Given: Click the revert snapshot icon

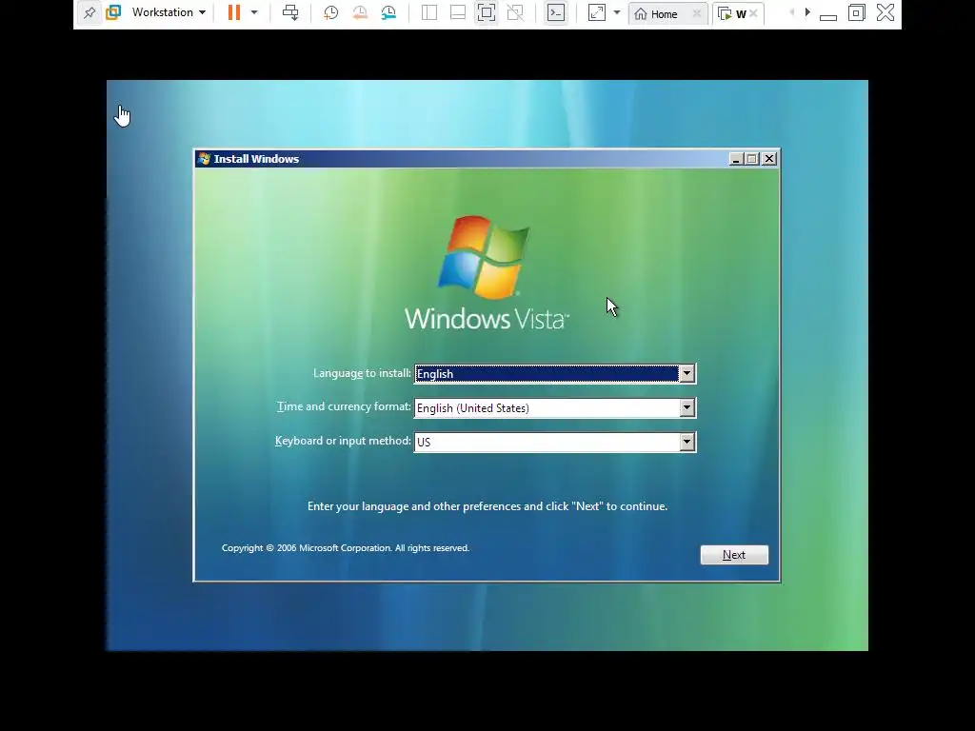Looking at the screenshot, I should 359,12.
